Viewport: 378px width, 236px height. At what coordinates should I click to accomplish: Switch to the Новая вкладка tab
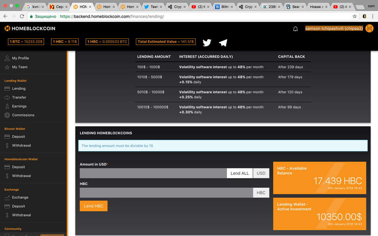tap(319, 7)
